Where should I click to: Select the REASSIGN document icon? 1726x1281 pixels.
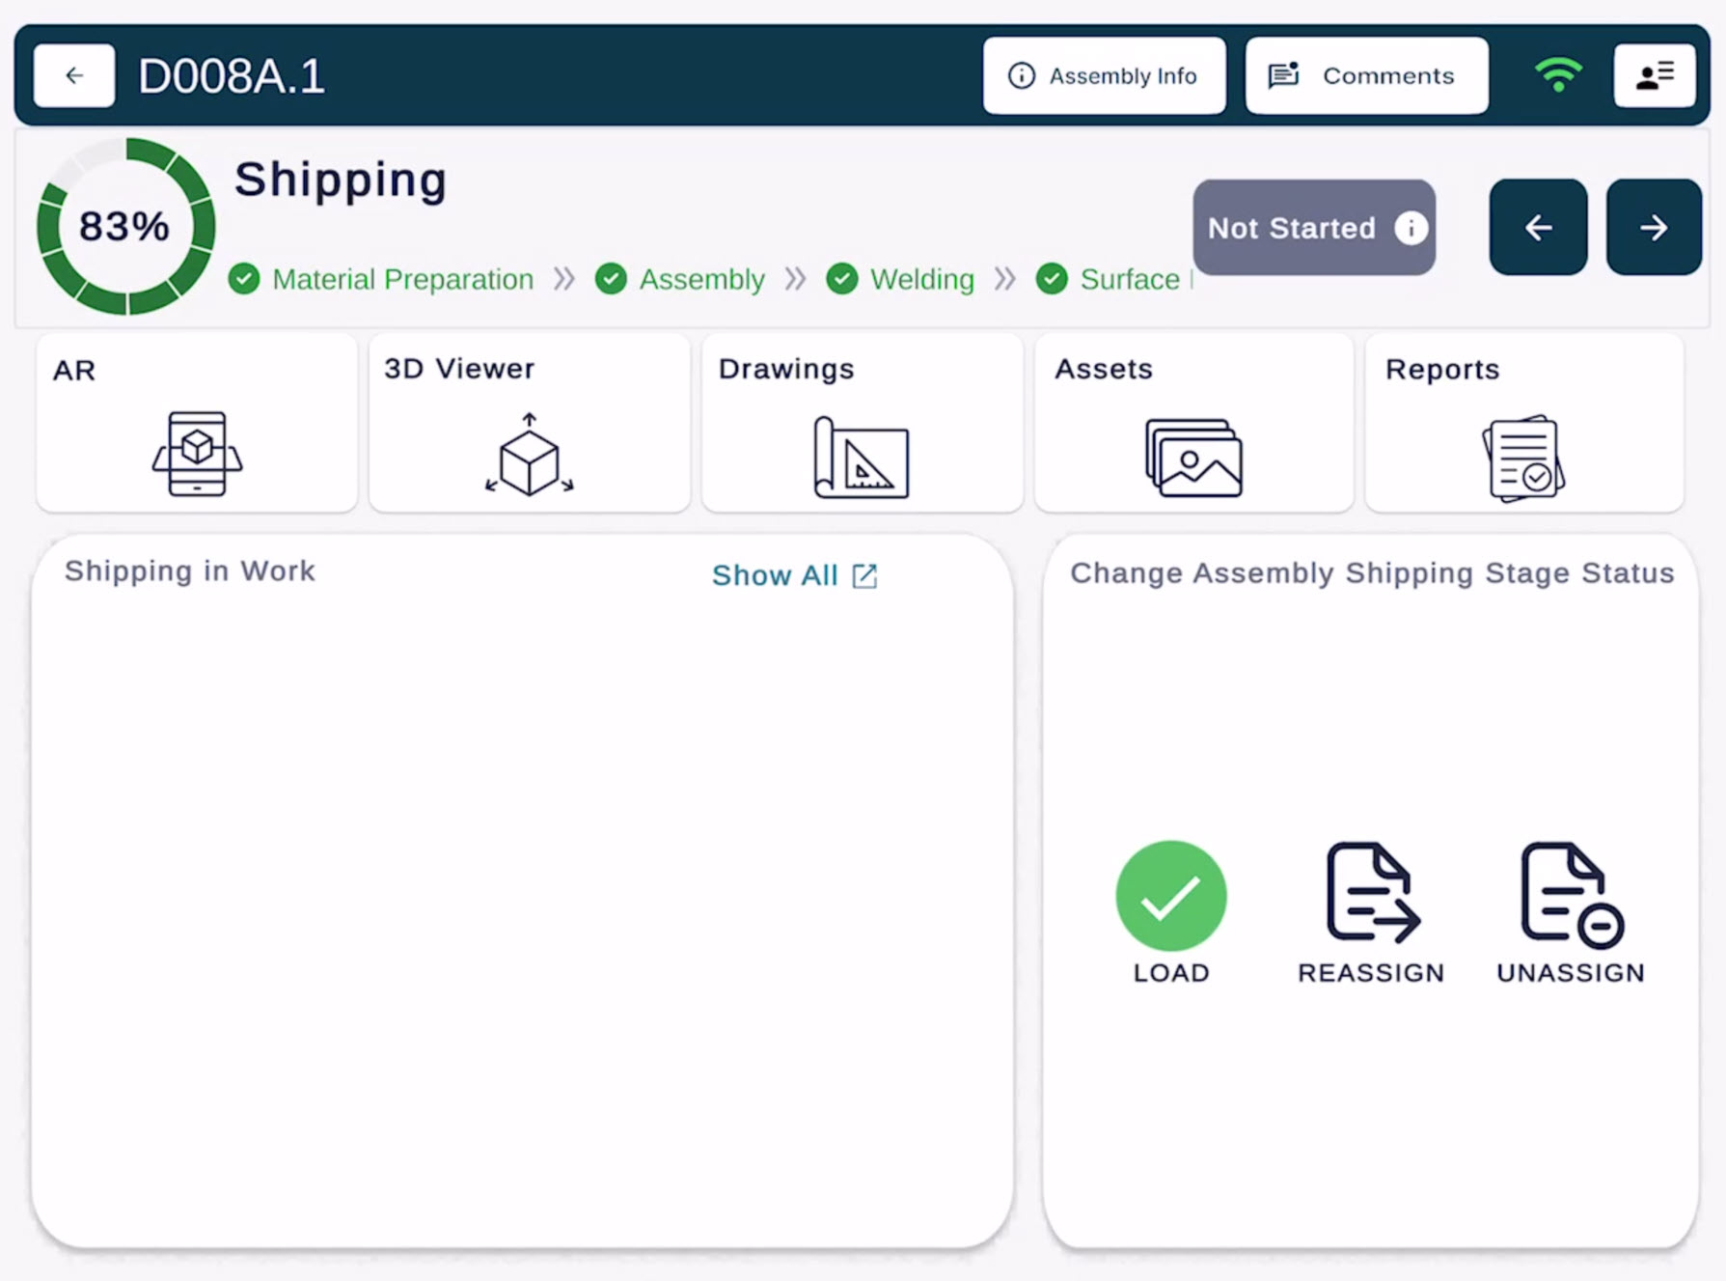pyautogui.click(x=1372, y=893)
